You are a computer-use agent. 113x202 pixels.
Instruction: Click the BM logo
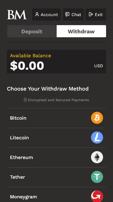(x=17, y=15)
